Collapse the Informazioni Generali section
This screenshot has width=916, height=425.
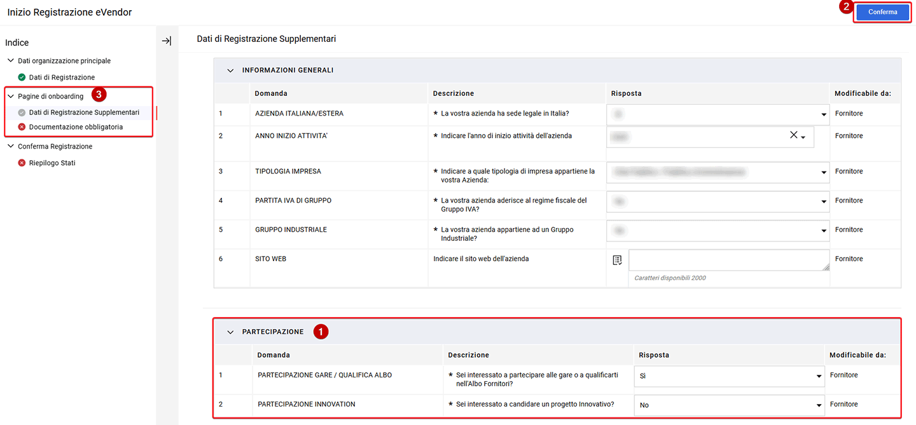pos(230,71)
